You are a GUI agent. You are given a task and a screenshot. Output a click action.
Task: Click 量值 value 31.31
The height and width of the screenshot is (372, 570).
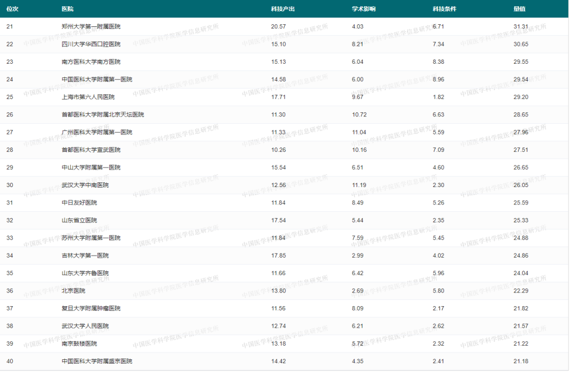[x=521, y=26]
